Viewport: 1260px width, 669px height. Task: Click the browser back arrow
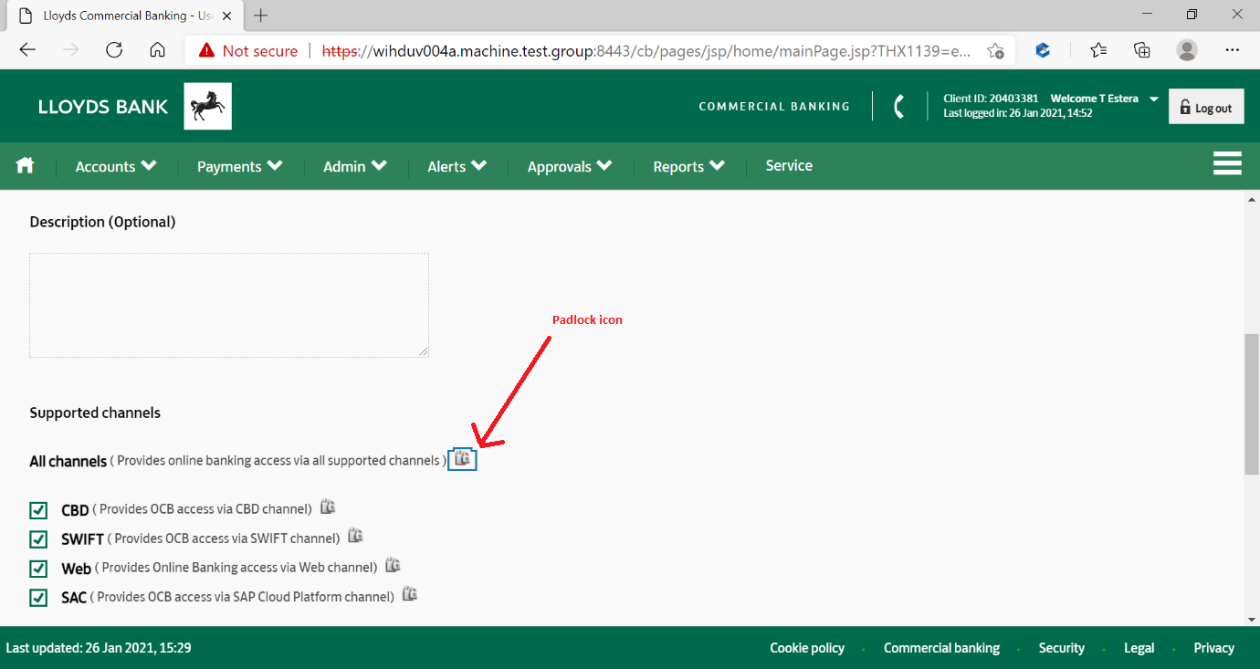pyautogui.click(x=27, y=50)
